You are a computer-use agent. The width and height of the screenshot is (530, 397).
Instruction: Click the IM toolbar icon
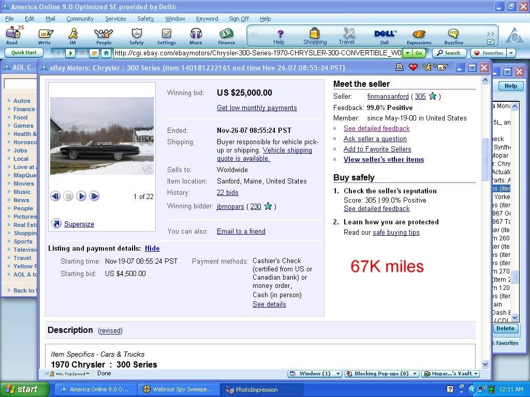pos(73,35)
